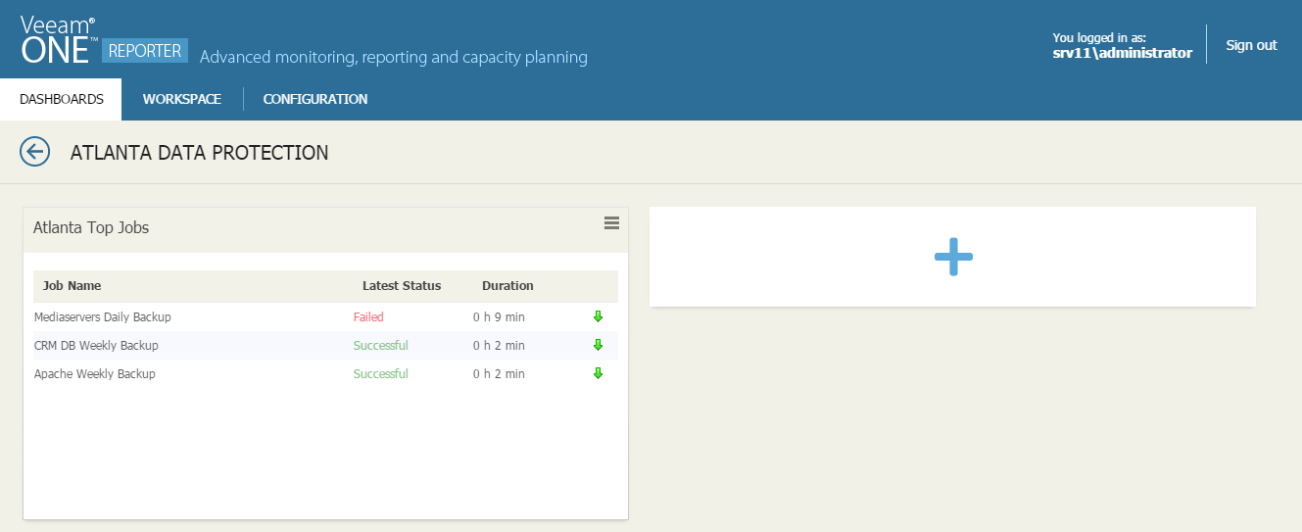Click the green arrow for Mediaservers Daily Backup
This screenshot has width=1302, height=532.
(598, 316)
